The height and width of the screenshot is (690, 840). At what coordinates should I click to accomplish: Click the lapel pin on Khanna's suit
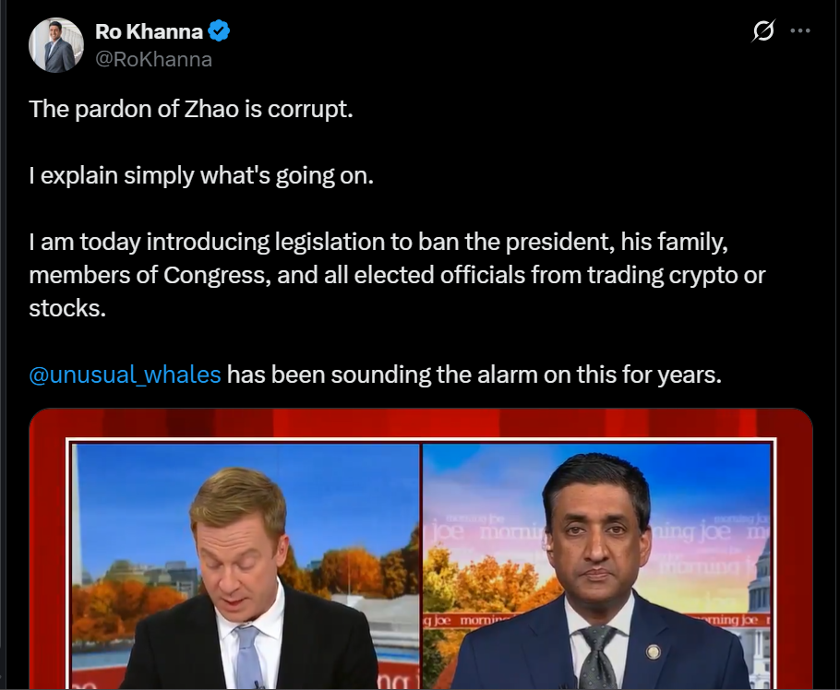653,652
